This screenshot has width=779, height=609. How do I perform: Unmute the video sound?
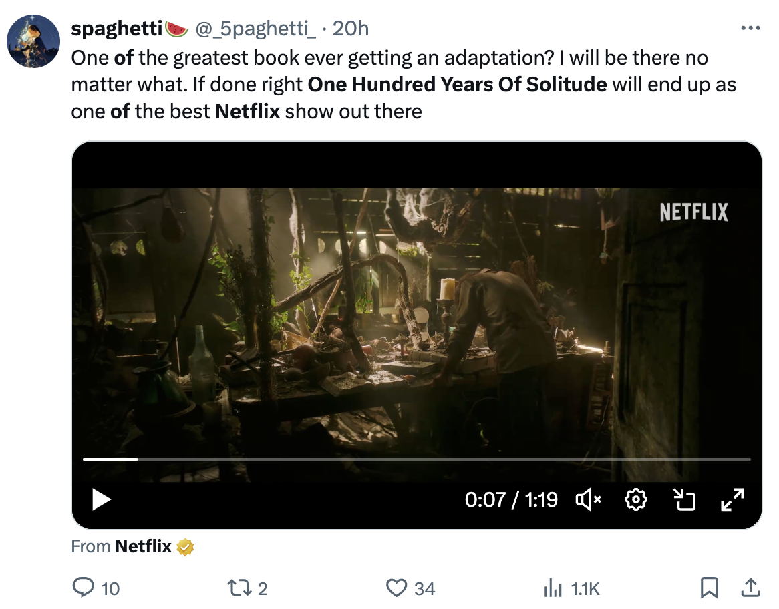[x=586, y=499]
